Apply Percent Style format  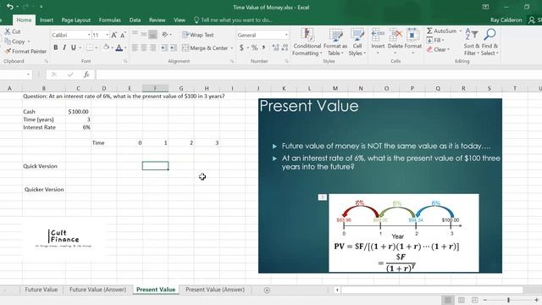(254, 47)
